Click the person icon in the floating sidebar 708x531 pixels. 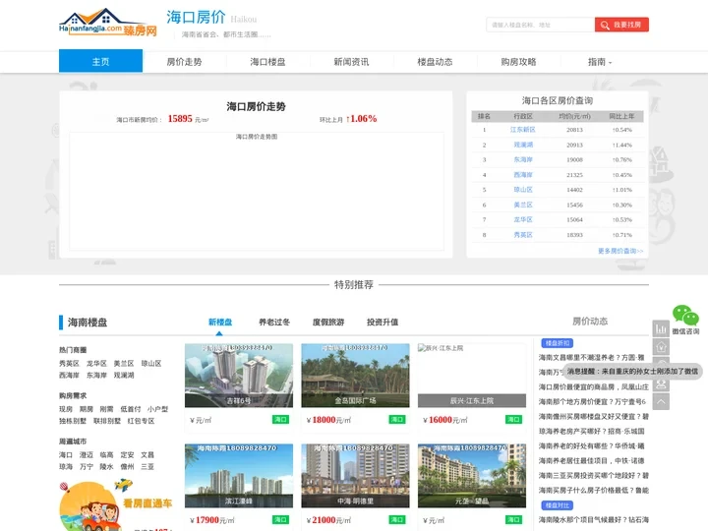661,384
